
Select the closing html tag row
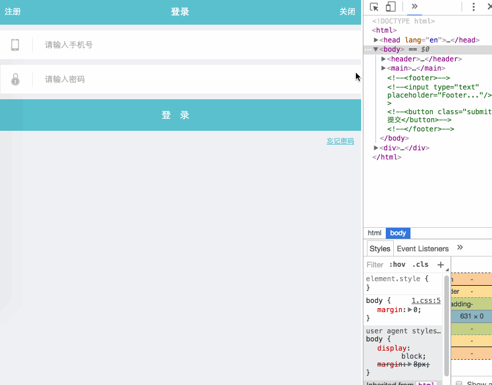386,157
